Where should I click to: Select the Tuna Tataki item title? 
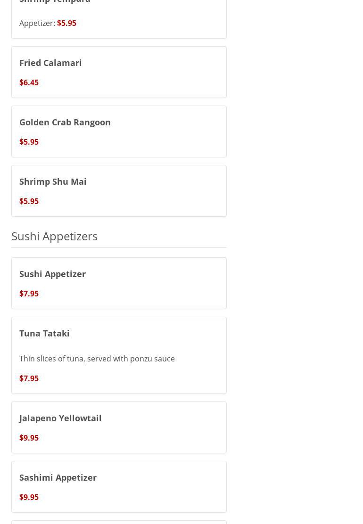click(x=44, y=333)
